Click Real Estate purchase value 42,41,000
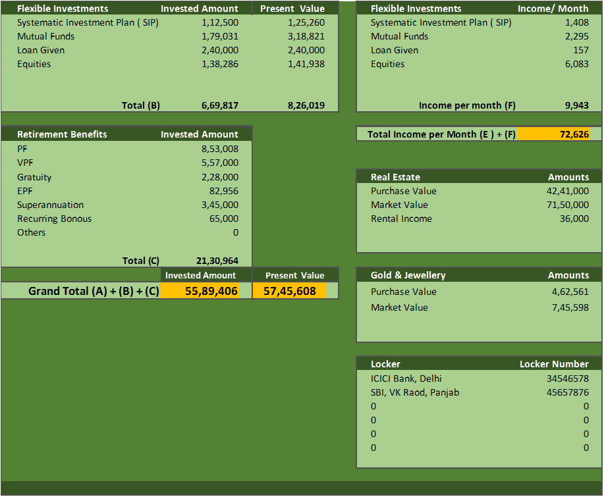 568,192
